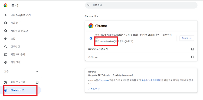Click the palette icon for 모양
Screen dimensions: 203x100
5,39
